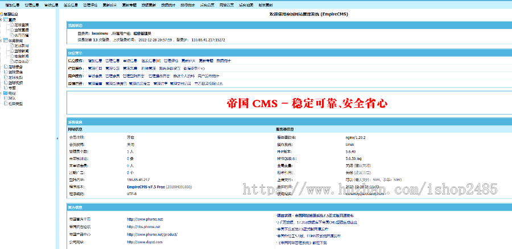Open 更新碎片 in the top menu bar
This screenshot has width=512, height=249.
(x=109, y=5)
